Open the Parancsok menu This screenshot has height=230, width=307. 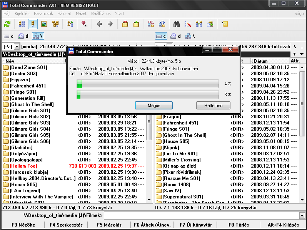click(x=43, y=13)
